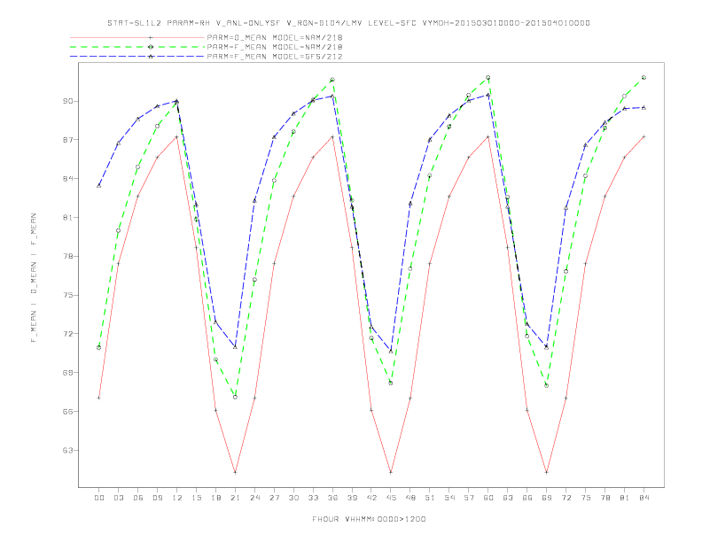The image size is (702, 542).
Task: Click x-axis tick label 12
Action: click(x=177, y=498)
